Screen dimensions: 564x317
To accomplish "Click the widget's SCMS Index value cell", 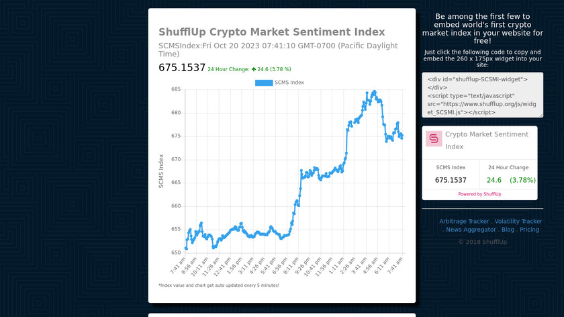I will tap(451, 180).
